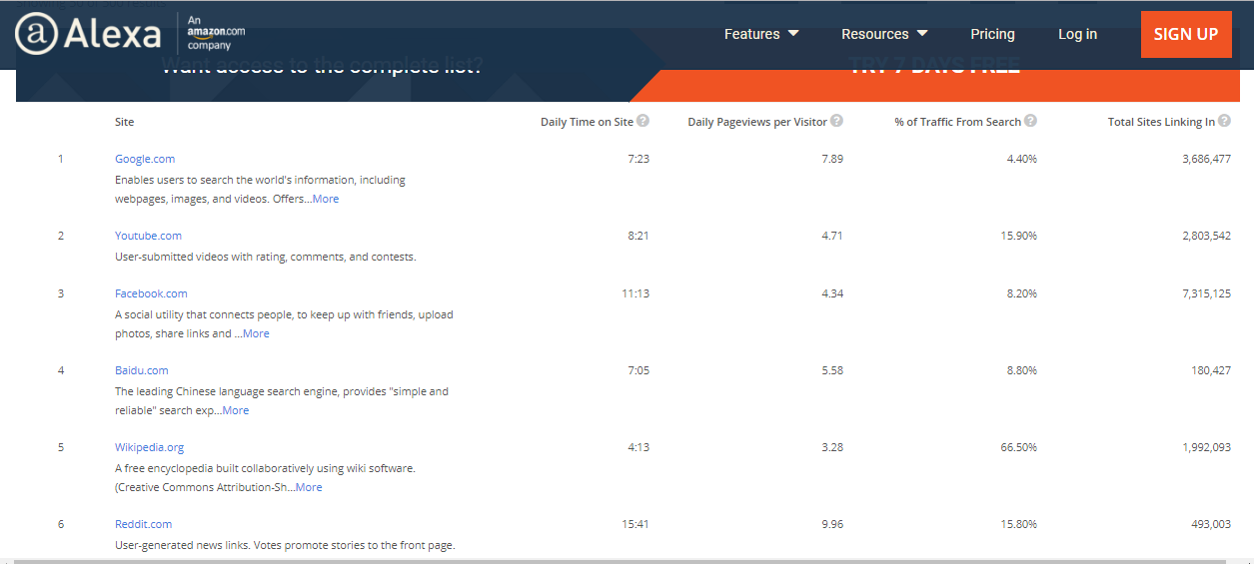Select Reddit.com's daily time value 15:41
Viewport: 1254px width, 564px height.
(x=635, y=524)
